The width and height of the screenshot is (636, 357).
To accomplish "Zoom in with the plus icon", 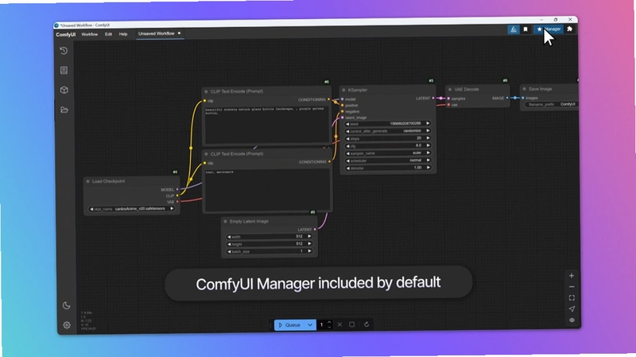I will (572, 275).
